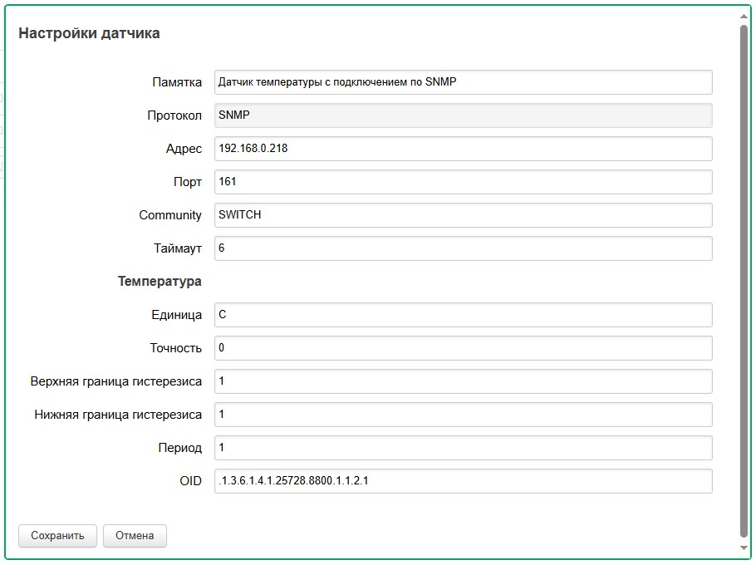
Task: Focus the Единица temperature unit field
Action: click(463, 315)
